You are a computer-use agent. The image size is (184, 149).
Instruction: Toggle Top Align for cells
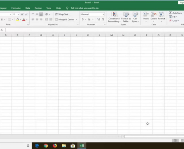click(33, 14)
